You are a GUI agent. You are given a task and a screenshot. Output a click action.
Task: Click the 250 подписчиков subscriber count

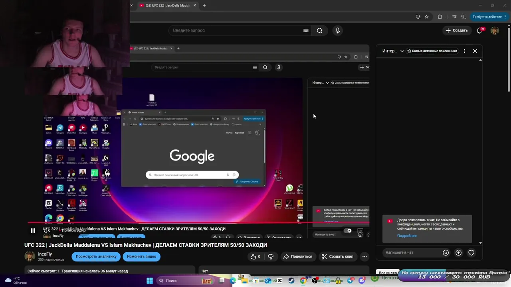click(51, 259)
